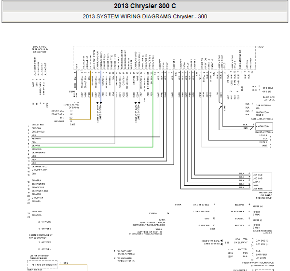Click the DK GRN/ORG wire label at row 9
This screenshot has height=271, width=290.
38,153
